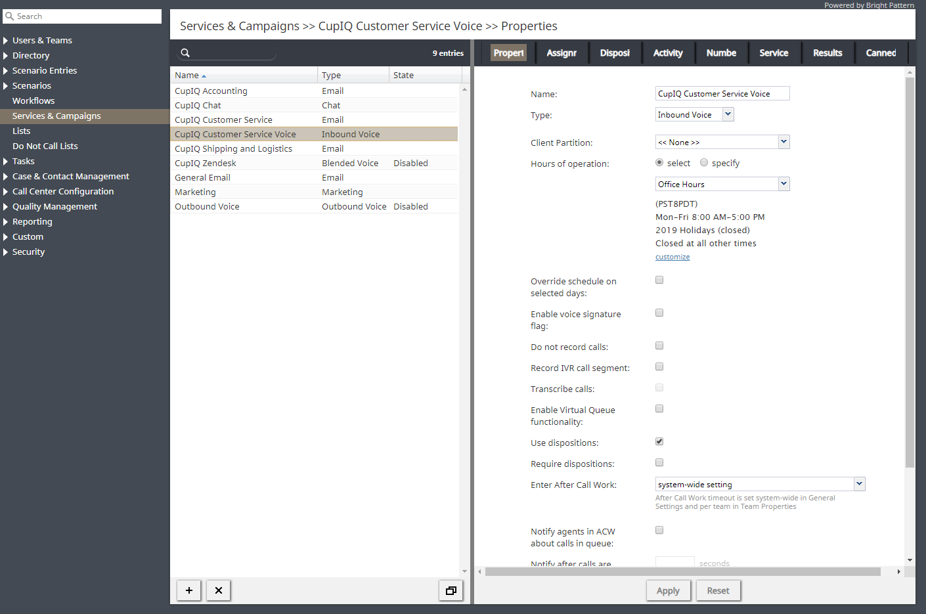This screenshot has height=614, width=926.
Task: Expand Reporting section
Action: pyautogui.click(x=6, y=222)
